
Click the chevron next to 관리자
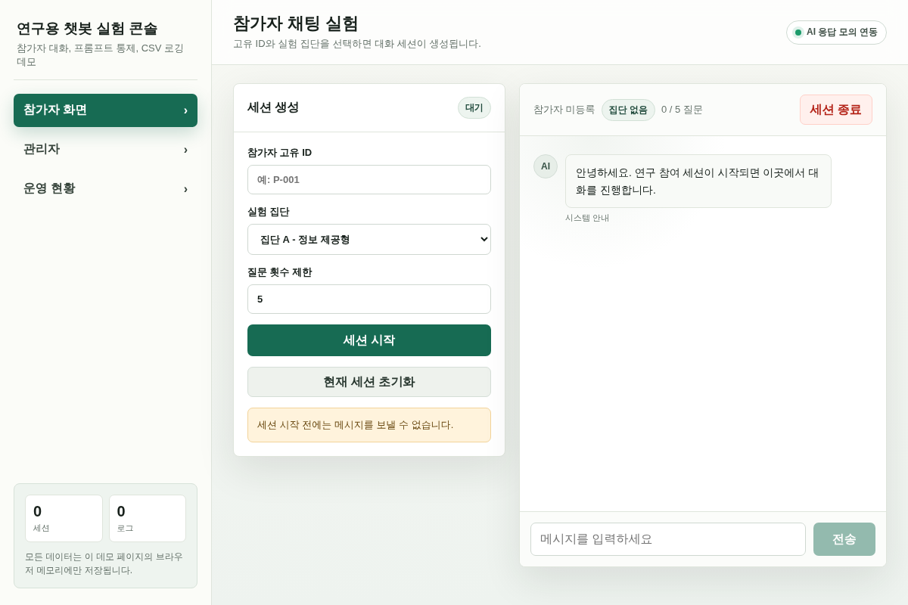185,150
